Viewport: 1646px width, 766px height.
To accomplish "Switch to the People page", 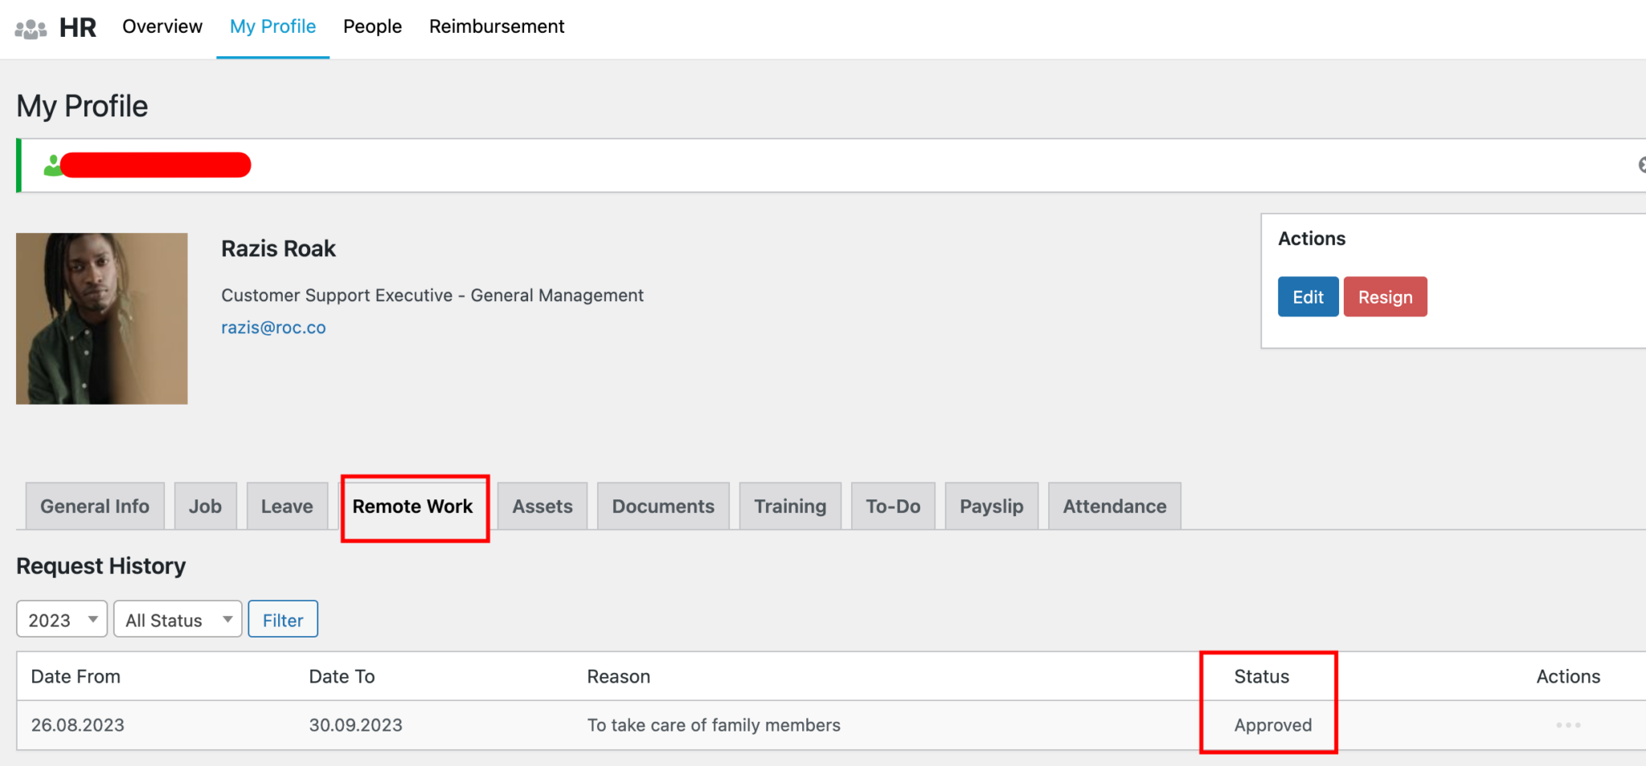I will click(x=372, y=26).
